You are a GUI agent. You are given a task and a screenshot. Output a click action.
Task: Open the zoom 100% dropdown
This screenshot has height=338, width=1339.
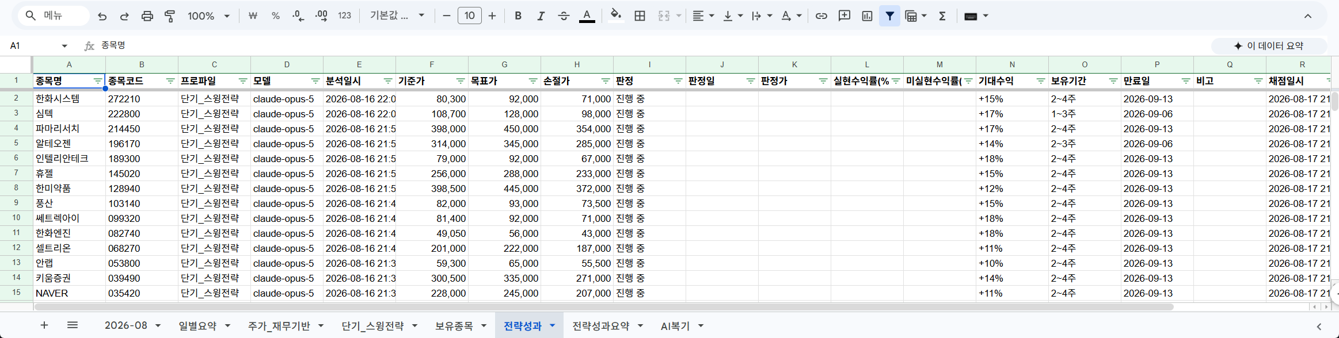208,16
